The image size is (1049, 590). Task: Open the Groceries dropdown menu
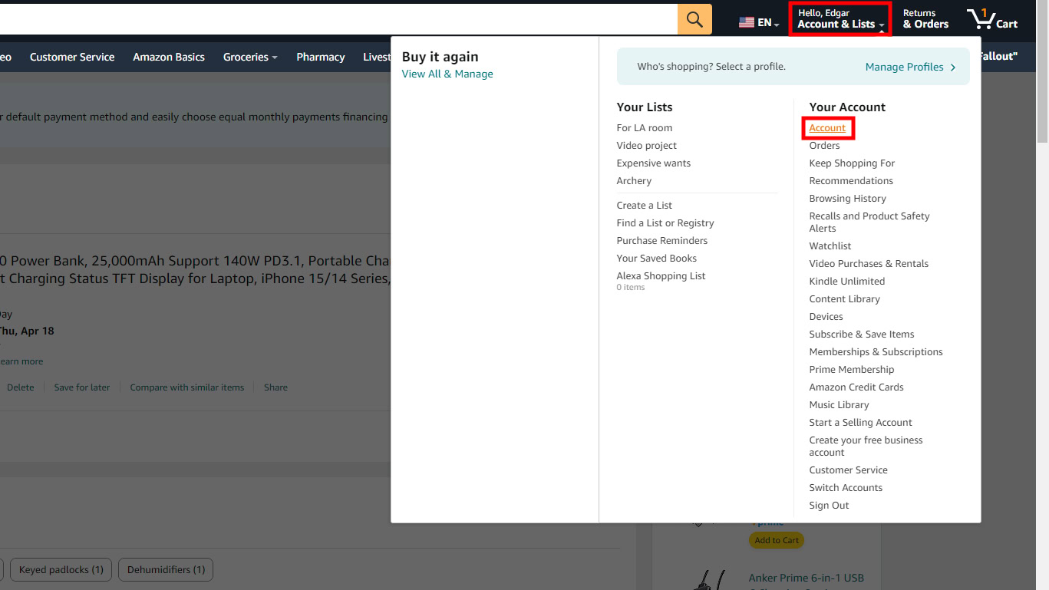(249, 57)
